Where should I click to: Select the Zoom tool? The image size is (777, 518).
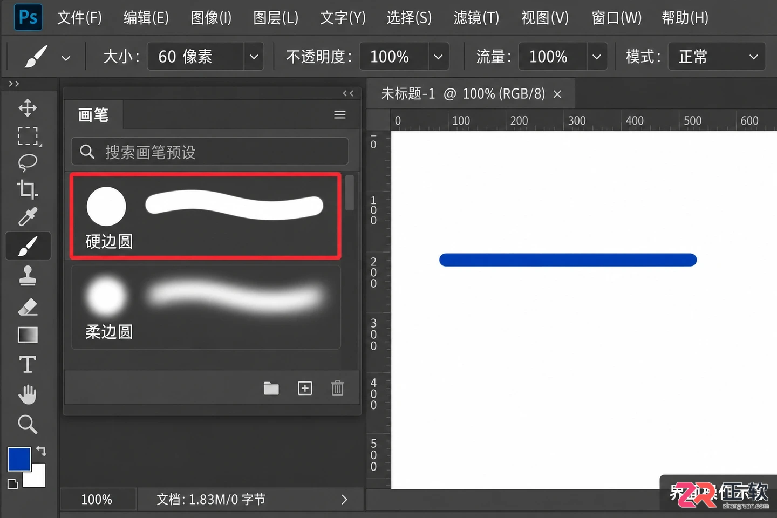coord(28,424)
